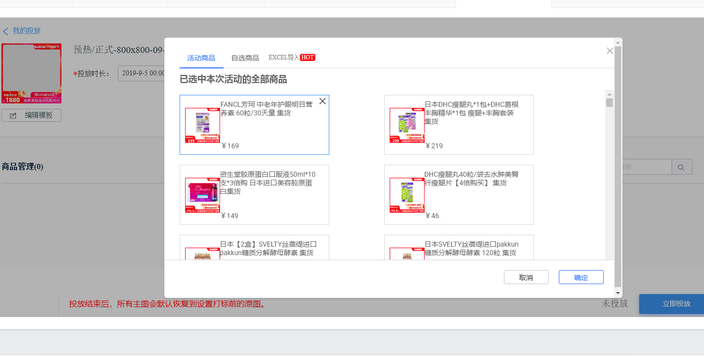
Task: Switch to the 自选商品 tab
Action: tap(245, 58)
